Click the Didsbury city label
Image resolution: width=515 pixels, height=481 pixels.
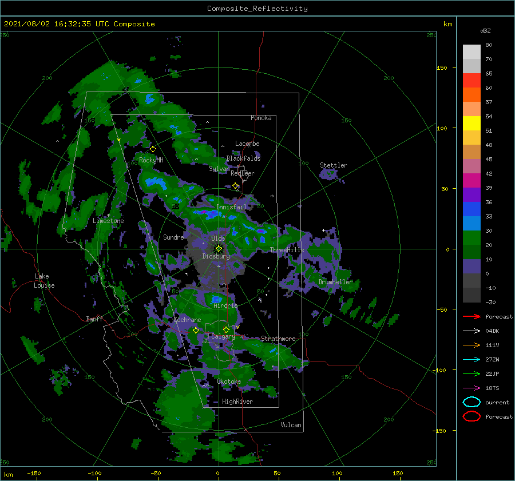[x=216, y=256]
